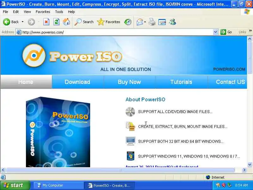
Task: Click the PowerISO disc logo
Action: (x=34, y=55)
